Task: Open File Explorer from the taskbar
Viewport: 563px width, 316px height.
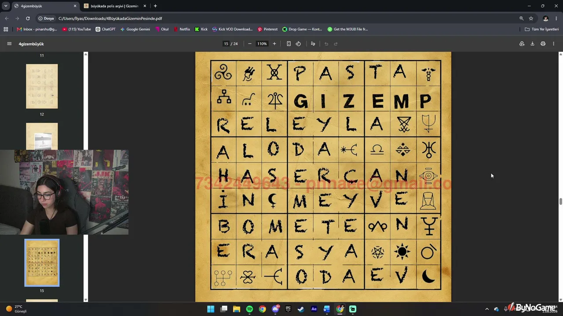Action: click(237, 309)
